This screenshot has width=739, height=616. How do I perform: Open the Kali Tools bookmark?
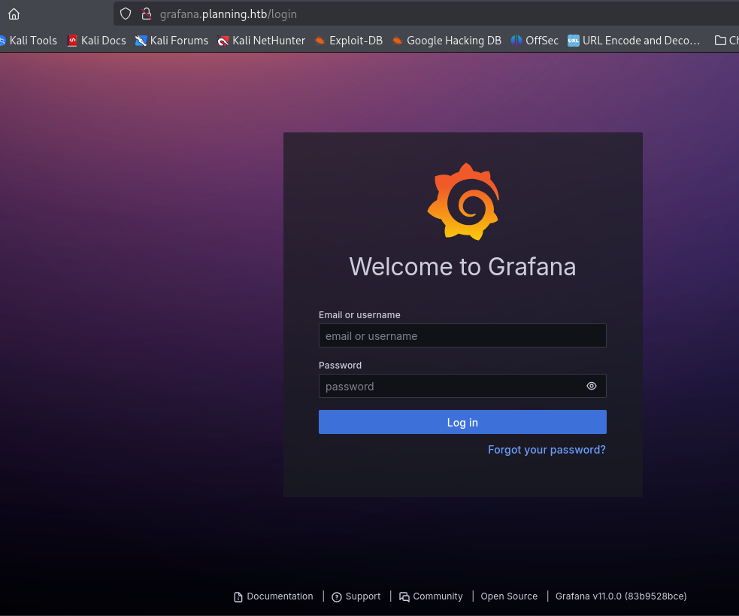(x=29, y=41)
